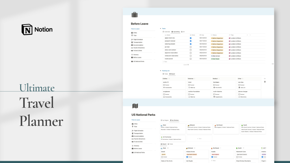Click Time to Leave link on Before Leave page

click(135, 29)
